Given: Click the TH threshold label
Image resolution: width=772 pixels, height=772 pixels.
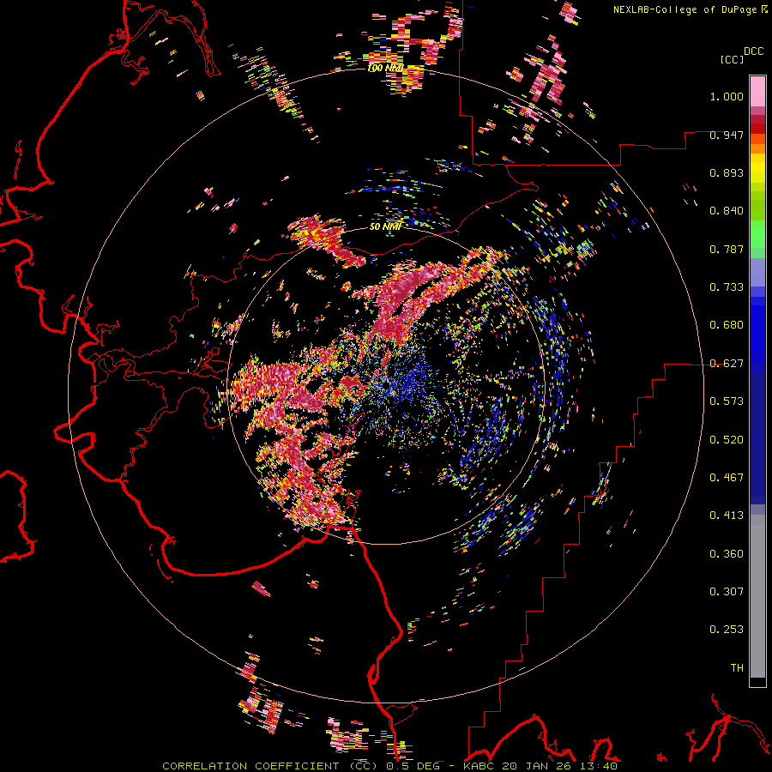Looking at the screenshot, I should (x=737, y=667).
